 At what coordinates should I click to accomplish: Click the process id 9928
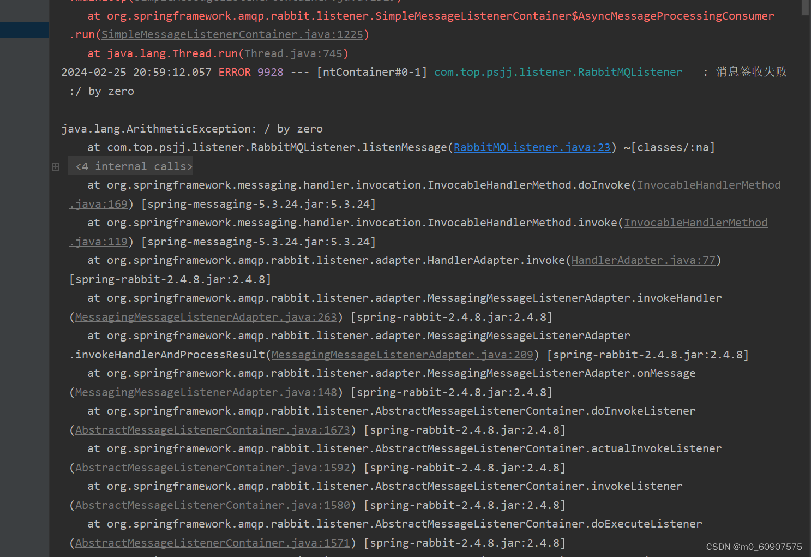[x=271, y=72]
